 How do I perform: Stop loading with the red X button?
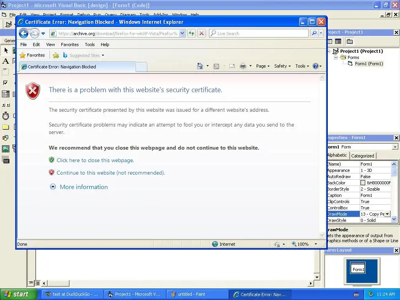[202, 34]
